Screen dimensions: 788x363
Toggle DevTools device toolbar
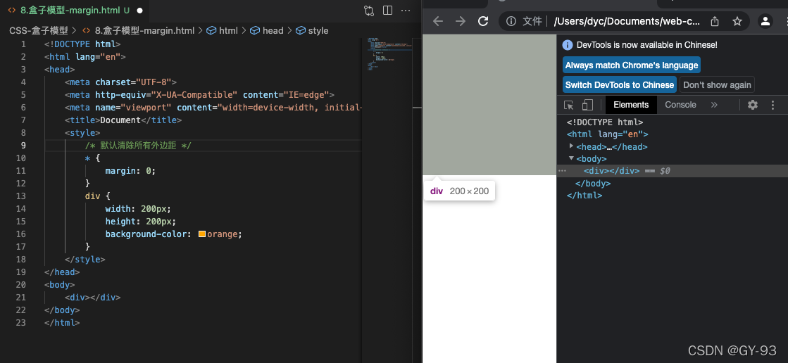point(587,105)
